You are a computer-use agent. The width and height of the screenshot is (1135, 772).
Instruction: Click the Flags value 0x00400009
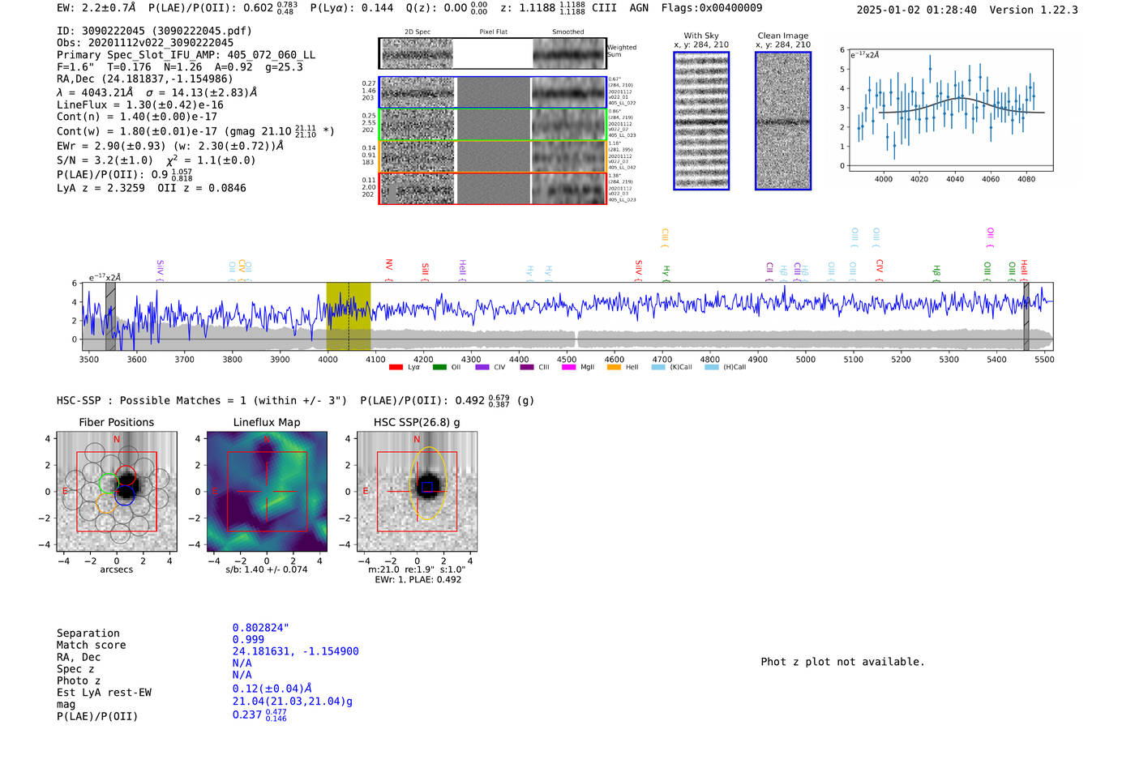click(731, 8)
